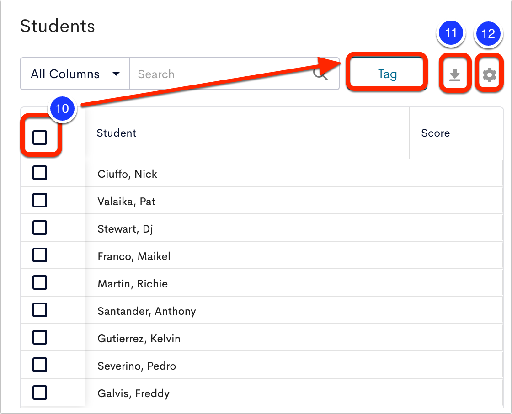512x414 pixels.
Task: Select the Severino, Pedro checkbox
Action: point(40,365)
